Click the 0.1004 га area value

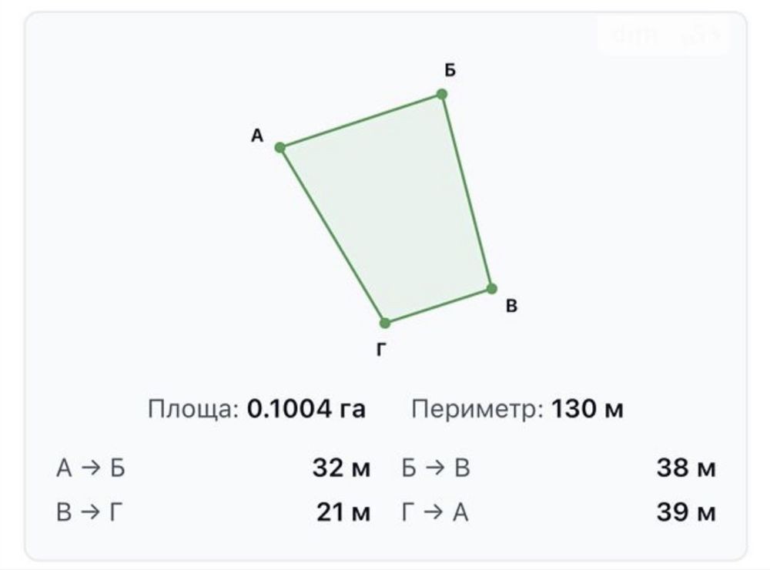point(306,409)
